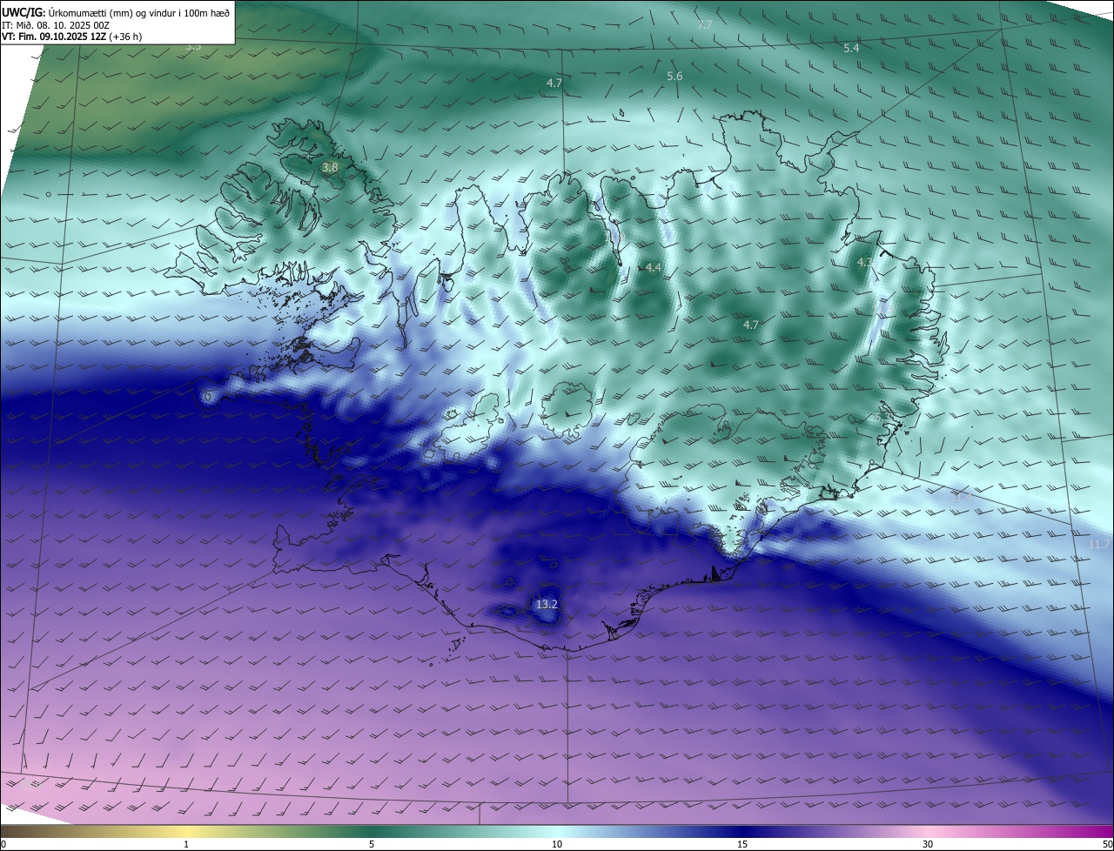Select the "IT: Mið. 08. 10. 2025 00Z" line
This screenshot has height=851, width=1114.
point(55,25)
